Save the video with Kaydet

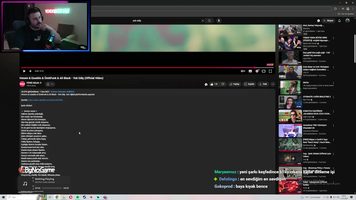(x=249, y=84)
